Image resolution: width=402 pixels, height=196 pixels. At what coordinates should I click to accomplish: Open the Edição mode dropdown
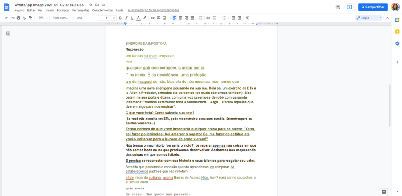(x=369, y=18)
